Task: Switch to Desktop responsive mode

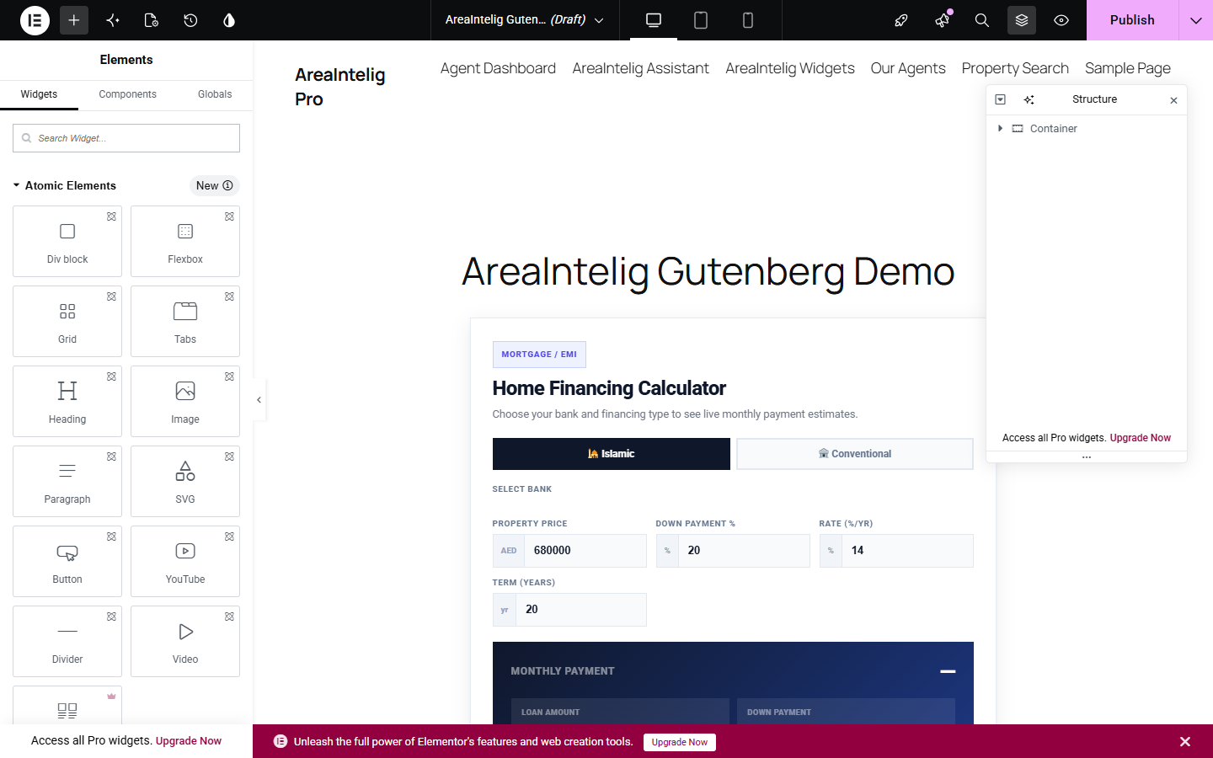Action: coord(654,20)
